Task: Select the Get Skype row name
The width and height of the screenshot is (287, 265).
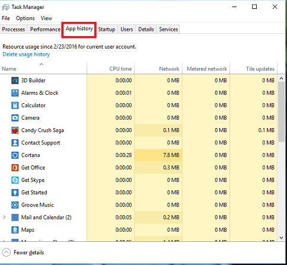Action: (33, 180)
